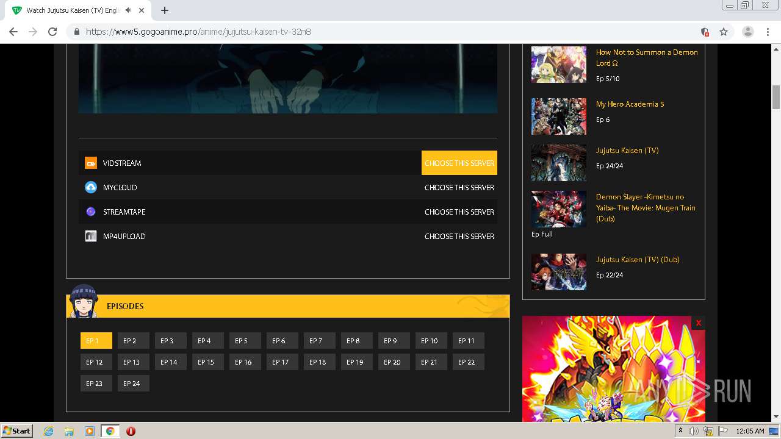Image resolution: width=781 pixels, height=439 pixels.
Task: Click the Action Center flag icon
Action: click(x=723, y=431)
